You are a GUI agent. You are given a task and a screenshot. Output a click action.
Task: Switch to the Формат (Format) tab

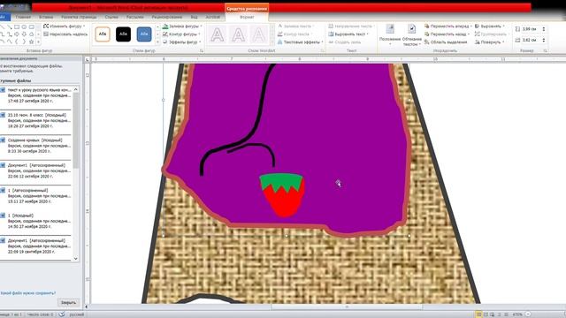247,17
